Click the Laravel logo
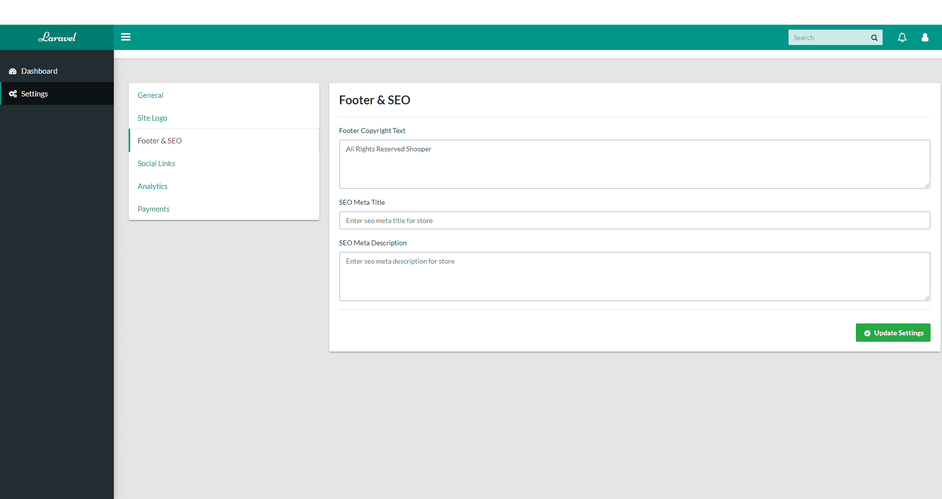Screen dimensions: 942x499 coord(57,37)
